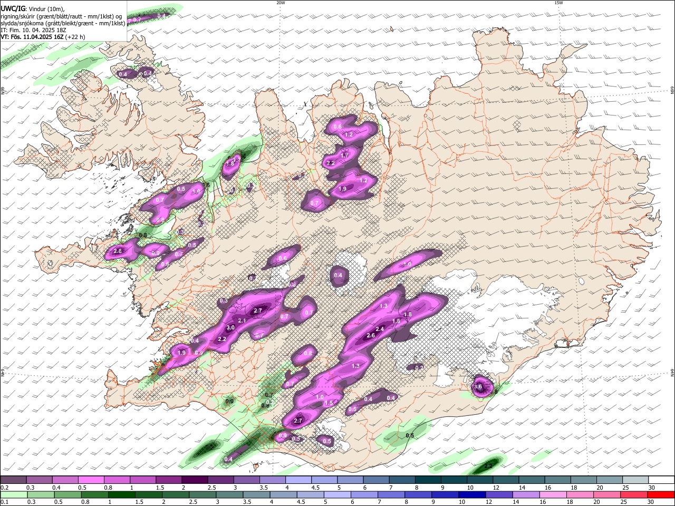Click the '1.7' precipitation value on the map

click(x=345, y=155)
